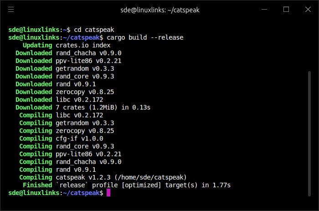Click 'Downloaded rand_chacha v0.9.0' line
Image resolution: width=319 pixels, height=211 pixels.
click(x=68, y=53)
